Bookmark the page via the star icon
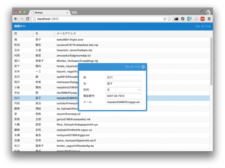 pyautogui.click(x=170, y=19)
